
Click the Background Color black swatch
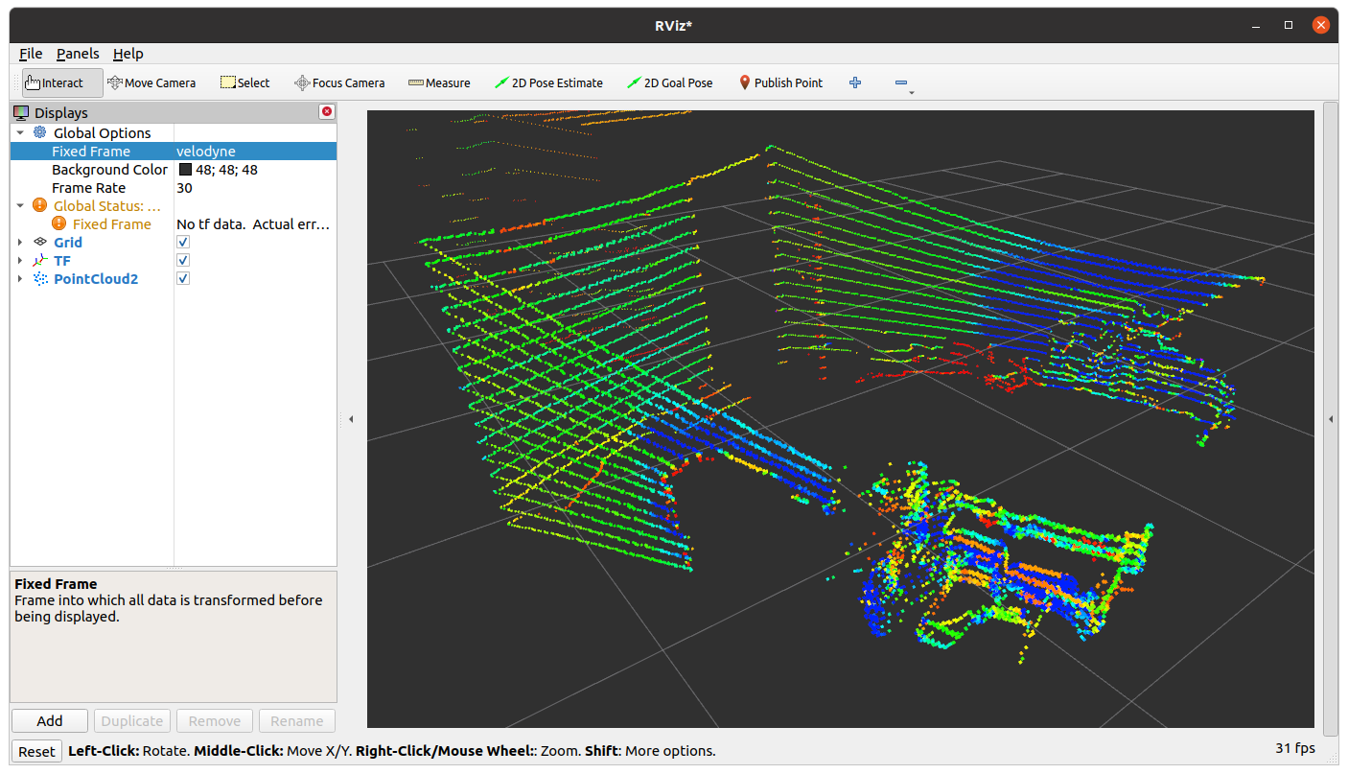point(186,169)
